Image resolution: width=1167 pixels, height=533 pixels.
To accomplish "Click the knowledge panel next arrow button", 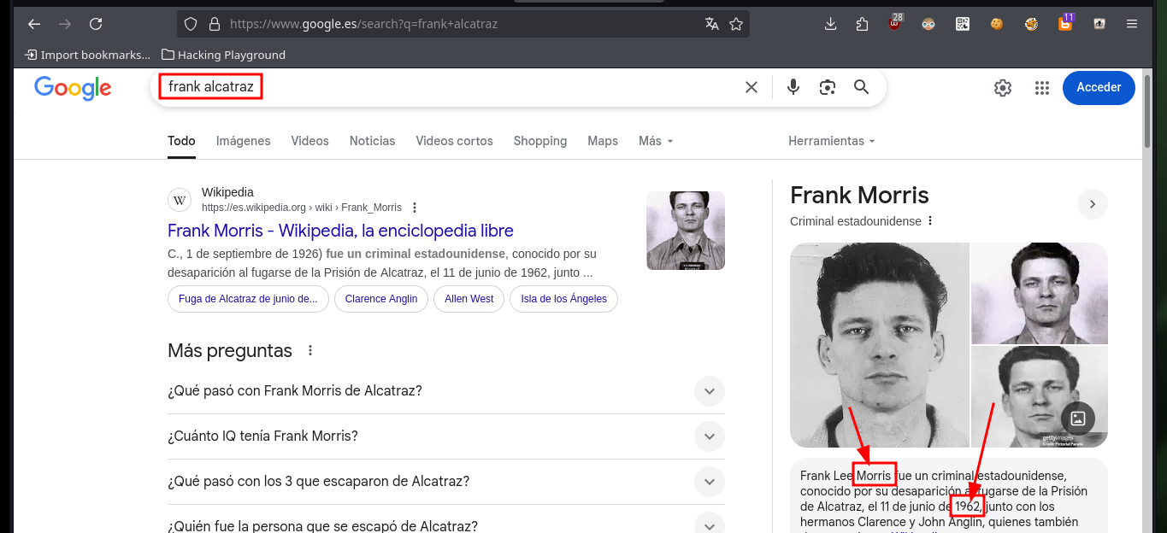I will [1093, 204].
